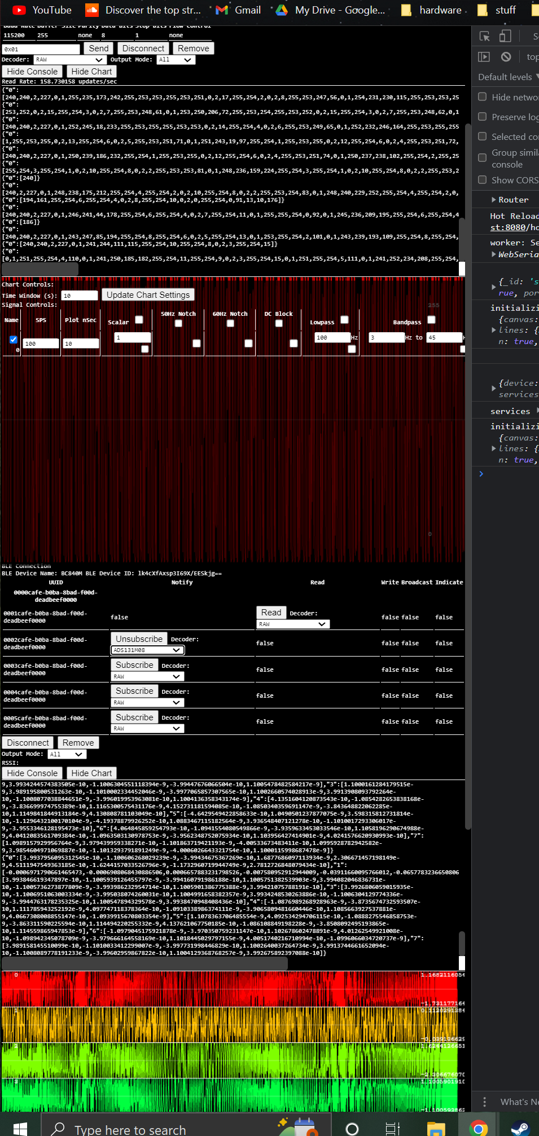Enable Preserve log checkbox

483,116
